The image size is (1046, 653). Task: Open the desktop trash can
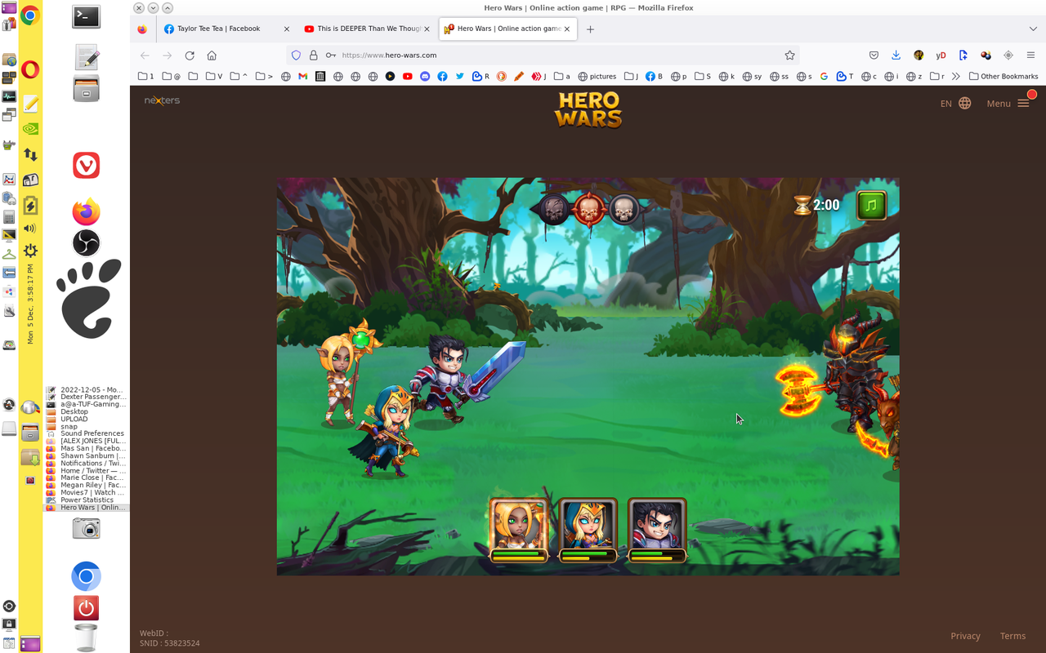pyautogui.click(x=86, y=638)
